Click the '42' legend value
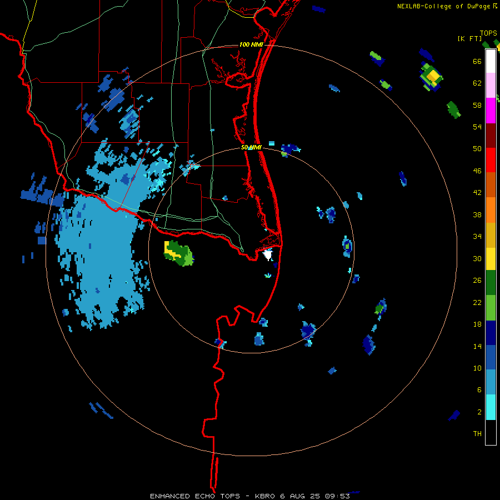The height and width of the screenshot is (500, 500). click(x=477, y=193)
